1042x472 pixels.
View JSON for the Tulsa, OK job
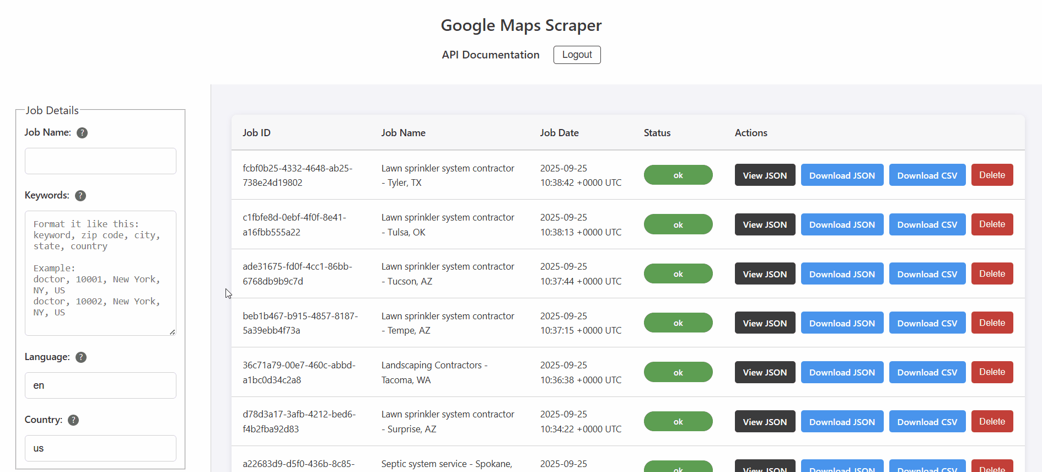[765, 224]
